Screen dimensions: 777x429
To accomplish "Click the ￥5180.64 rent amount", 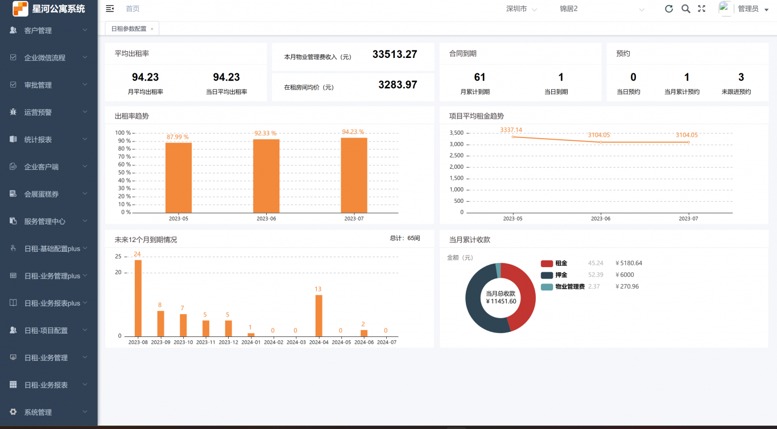I will (629, 263).
